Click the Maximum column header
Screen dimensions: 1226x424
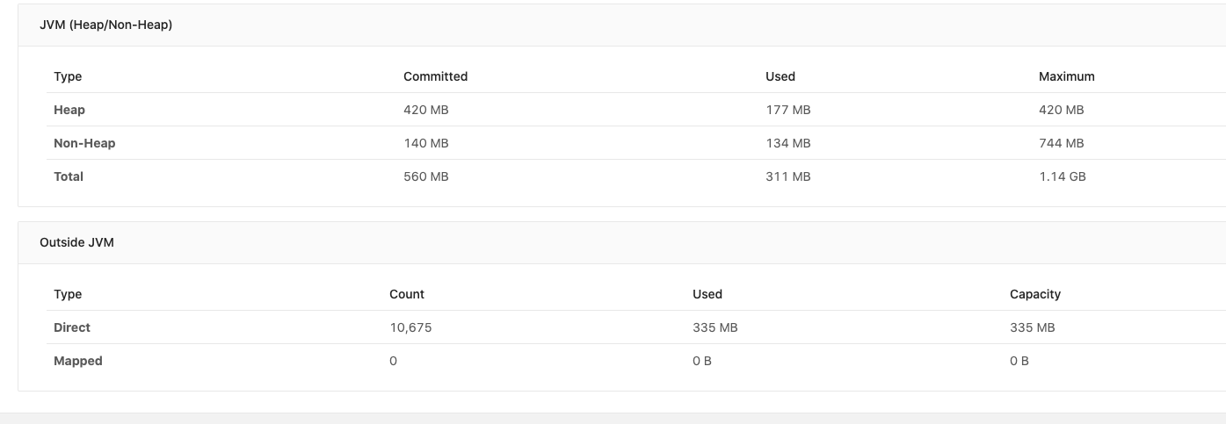coord(1066,76)
